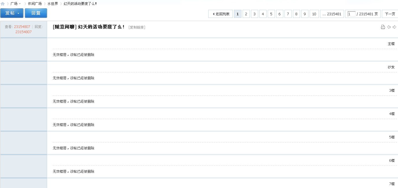Click deleted-post message in 主楼 row
The height and width of the screenshot is (188, 398).
coord(74,55)
